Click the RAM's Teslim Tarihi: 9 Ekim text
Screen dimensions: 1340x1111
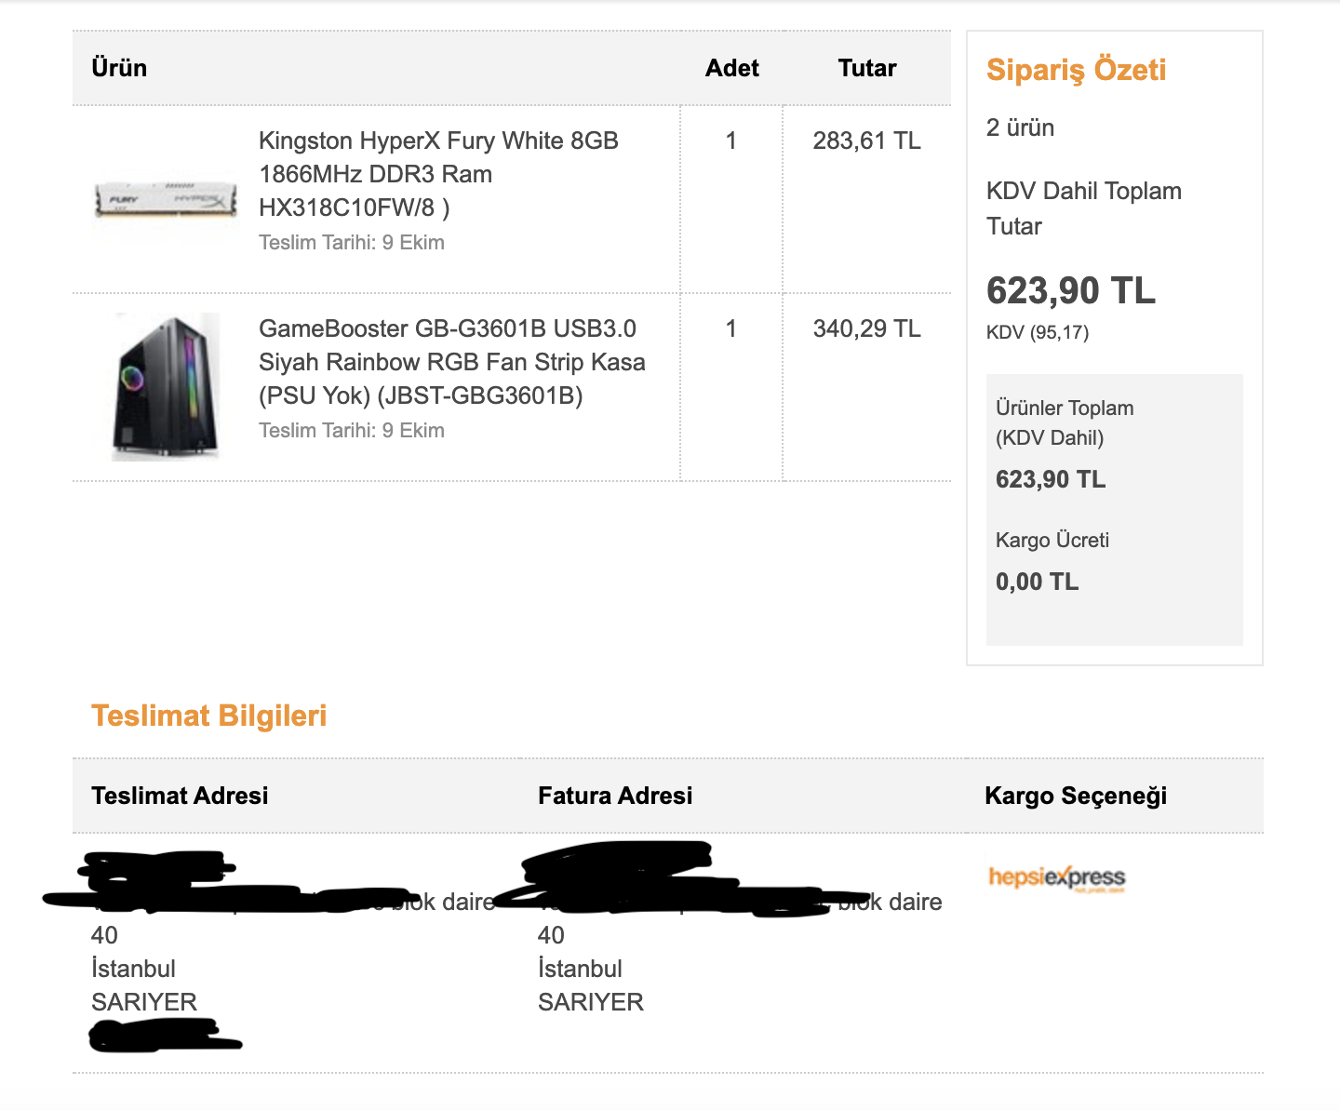click(352, 243)
